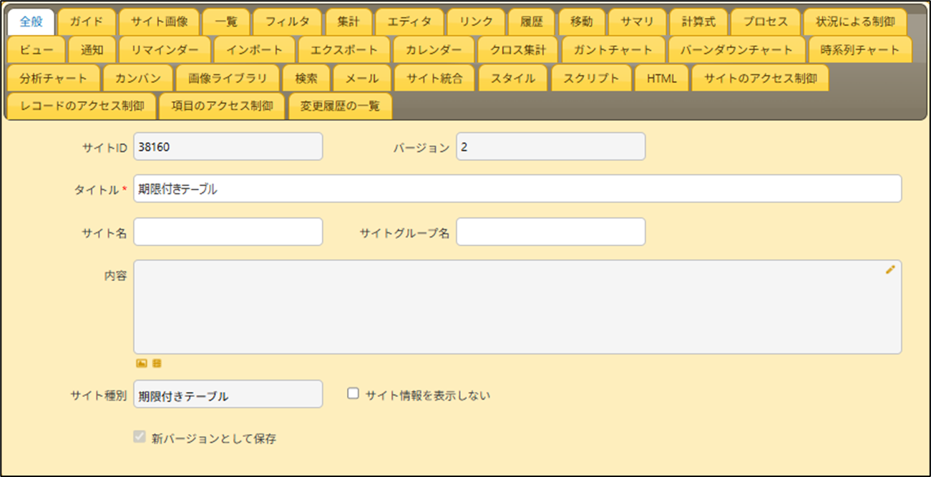Focus the サイトグループ名 input field
The image size is (931, 477).
(x=550, y=232)
